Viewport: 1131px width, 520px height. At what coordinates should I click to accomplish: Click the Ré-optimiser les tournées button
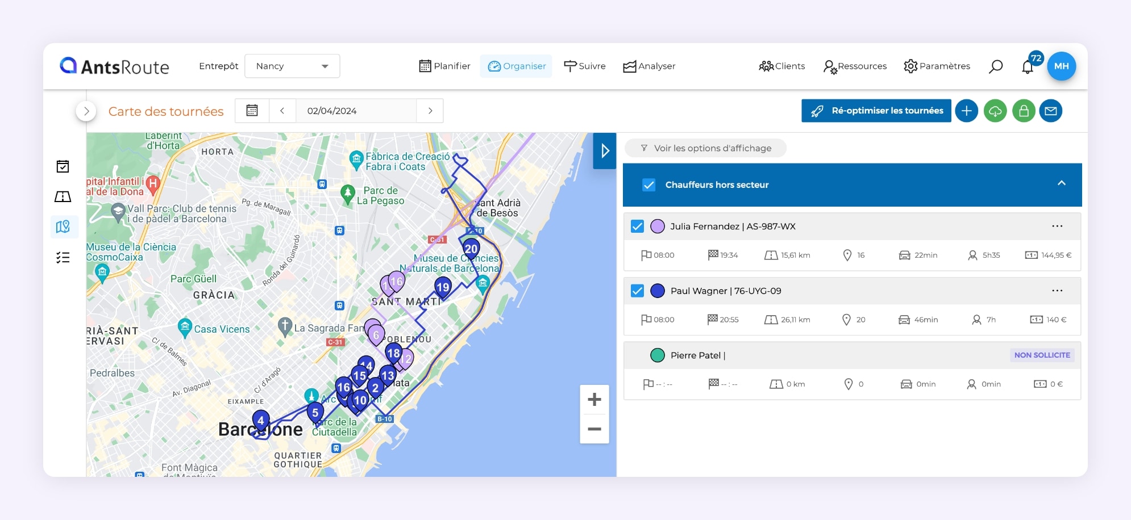(876, 111)
